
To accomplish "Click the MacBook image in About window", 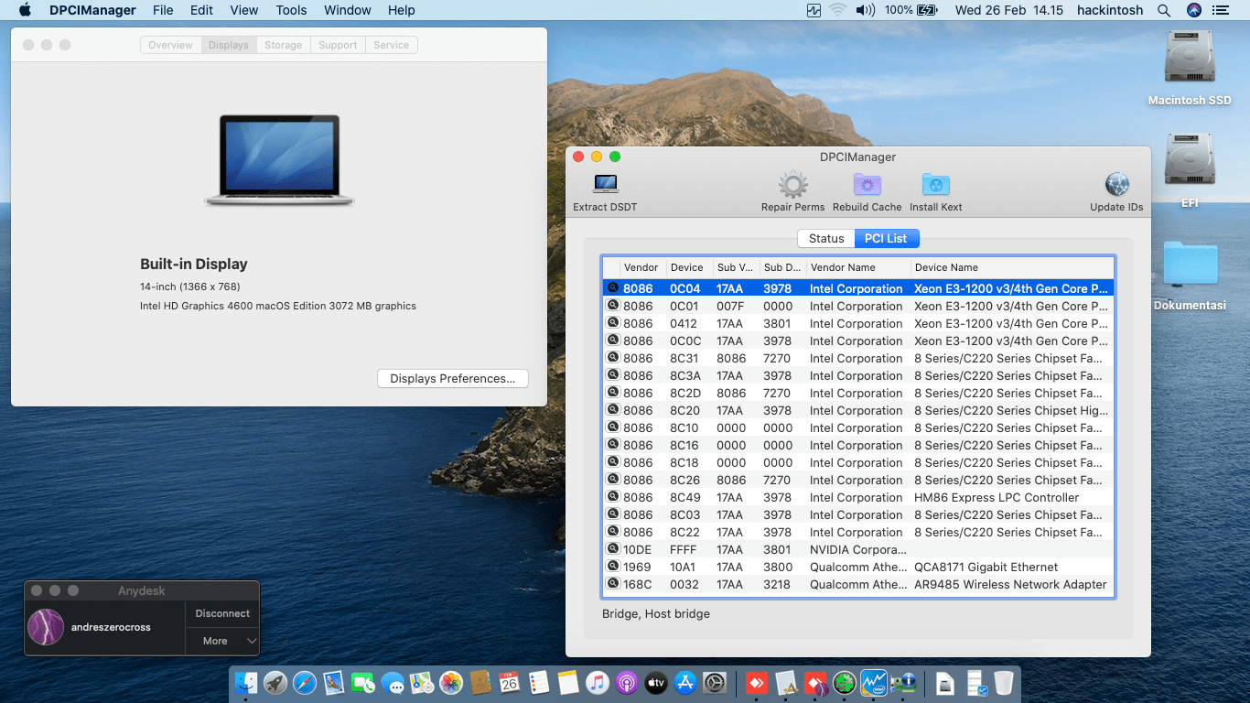I will point(279,159).
